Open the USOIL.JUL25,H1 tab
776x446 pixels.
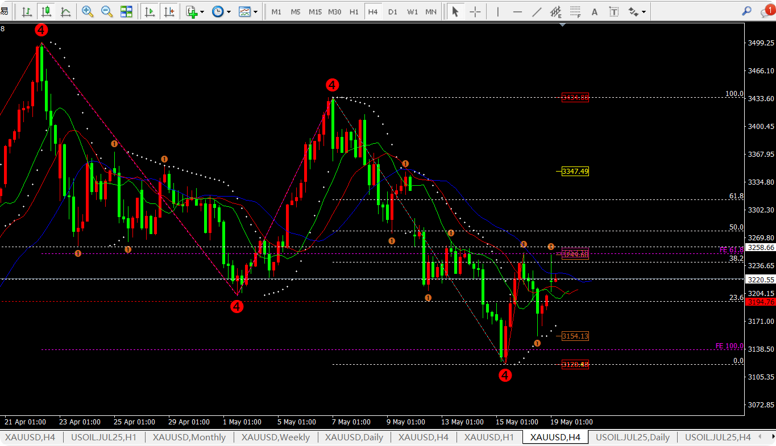(x=104, y=437)
